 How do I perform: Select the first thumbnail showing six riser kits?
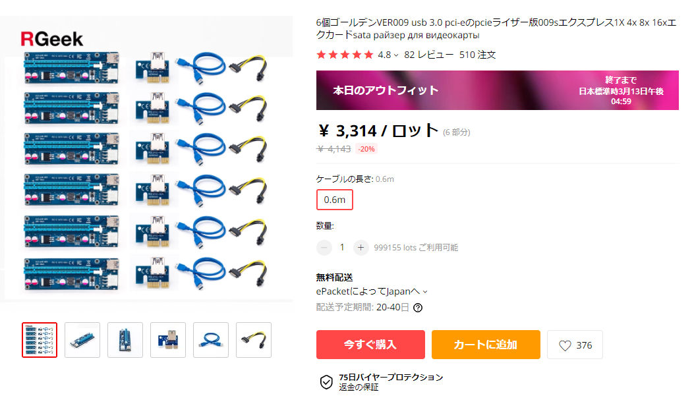click(40, 340)
